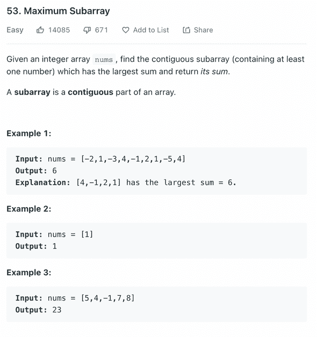This screenshot has width=317, height=337.
Task: Open the Add to List link
Action: coord(151,30)
